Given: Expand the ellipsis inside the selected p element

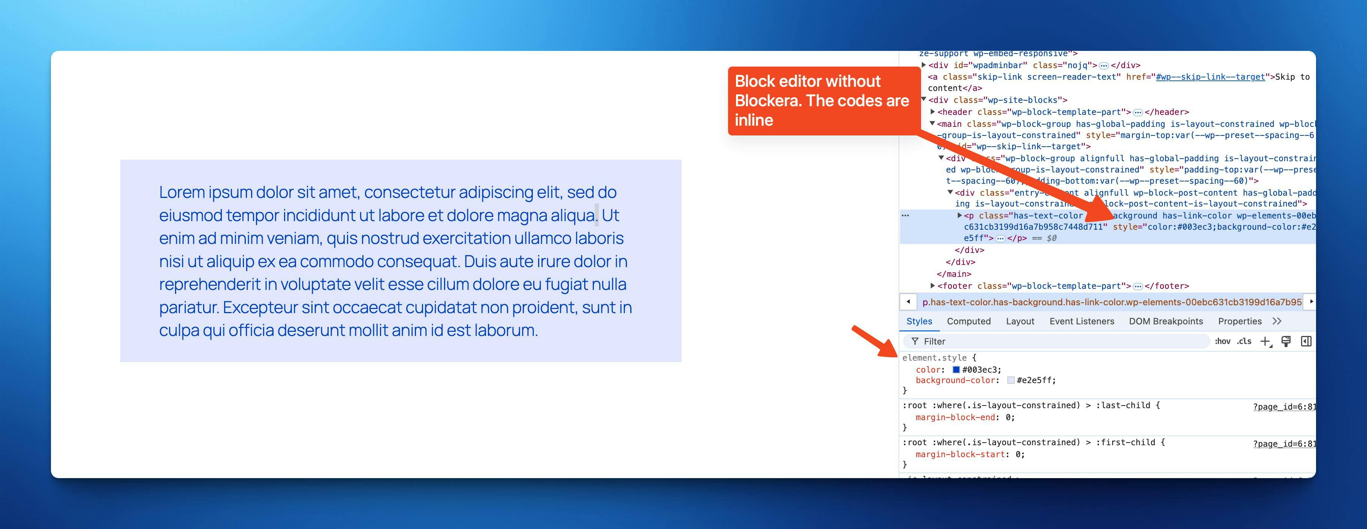Looking at the screenshot, I should [1000, 239].
